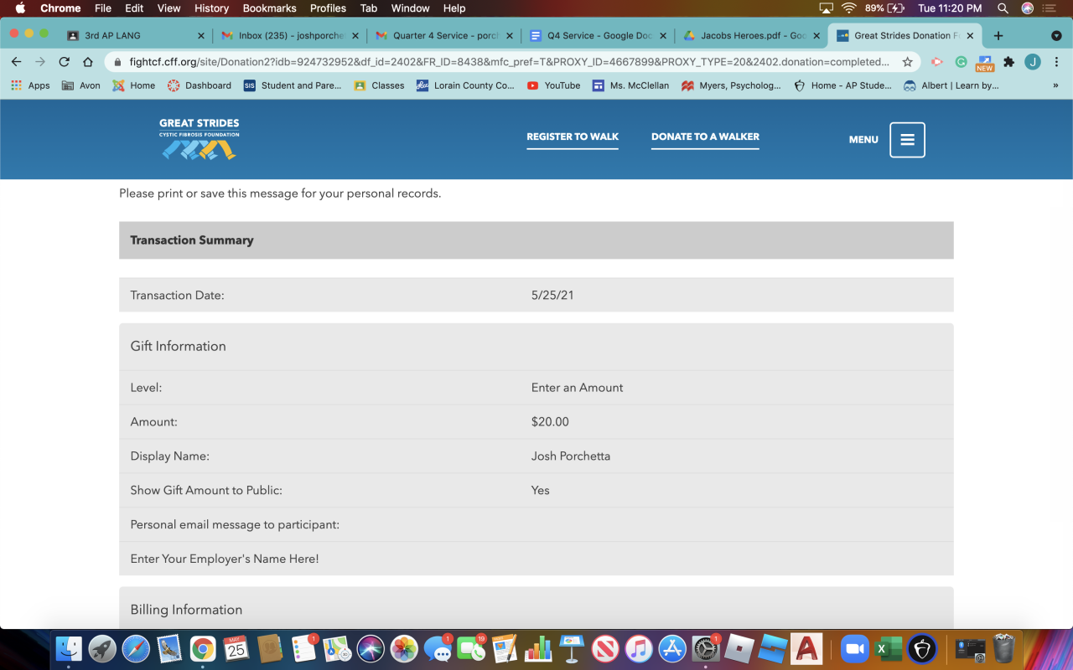Screen dimensions: 1073x670
Task: Close the Great Strides Donation tab
Action: coord(971,36)
